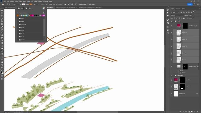Open the Filter menu
The height and width of the screenshot is (113, 201).
pyautogui.click(x=29, y=1)
